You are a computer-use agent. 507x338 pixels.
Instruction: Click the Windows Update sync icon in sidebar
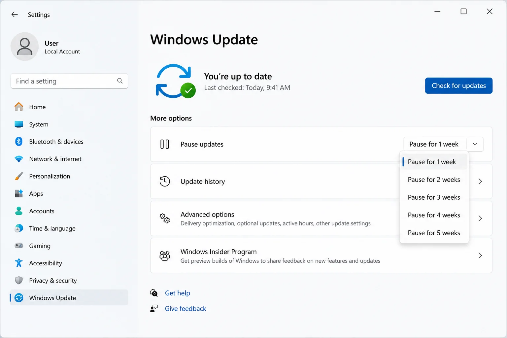(x=19, y=298)
